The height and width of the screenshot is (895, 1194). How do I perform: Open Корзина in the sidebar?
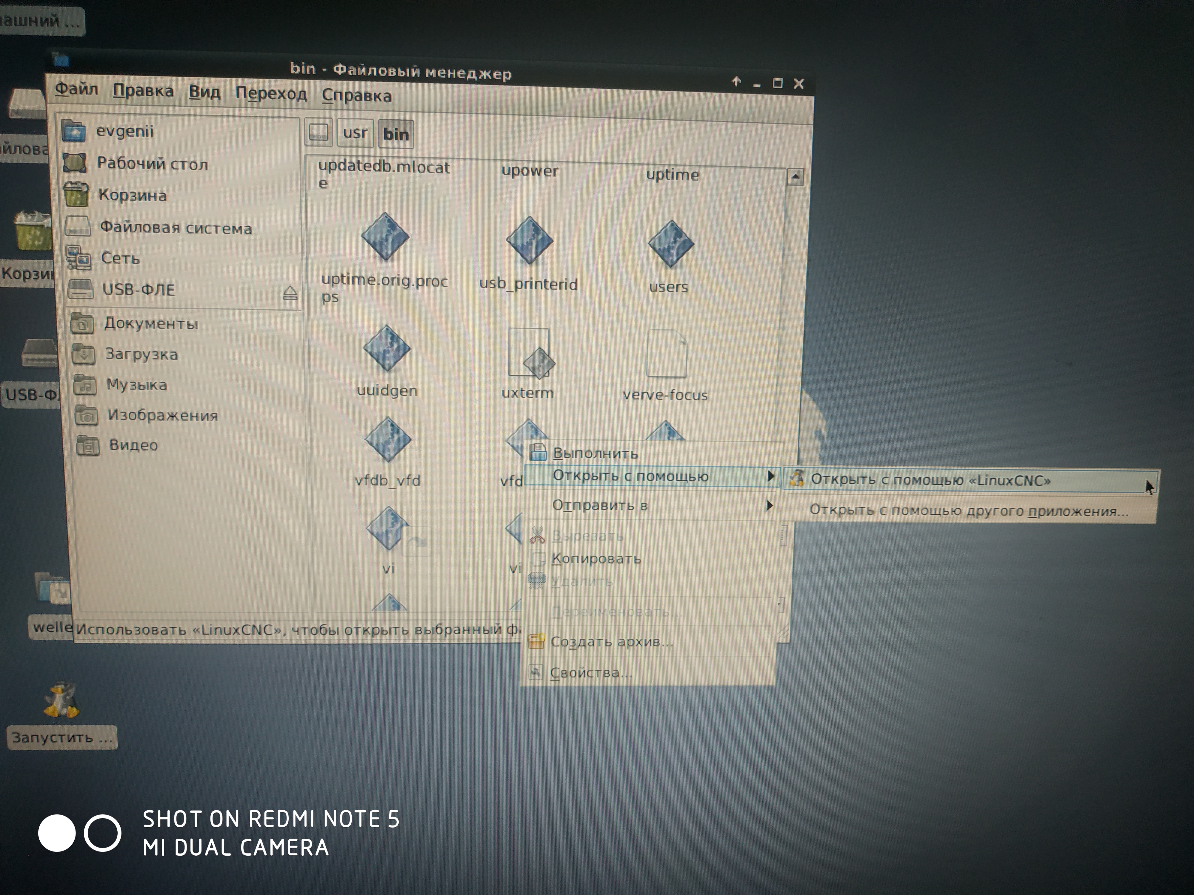point(132,195)
